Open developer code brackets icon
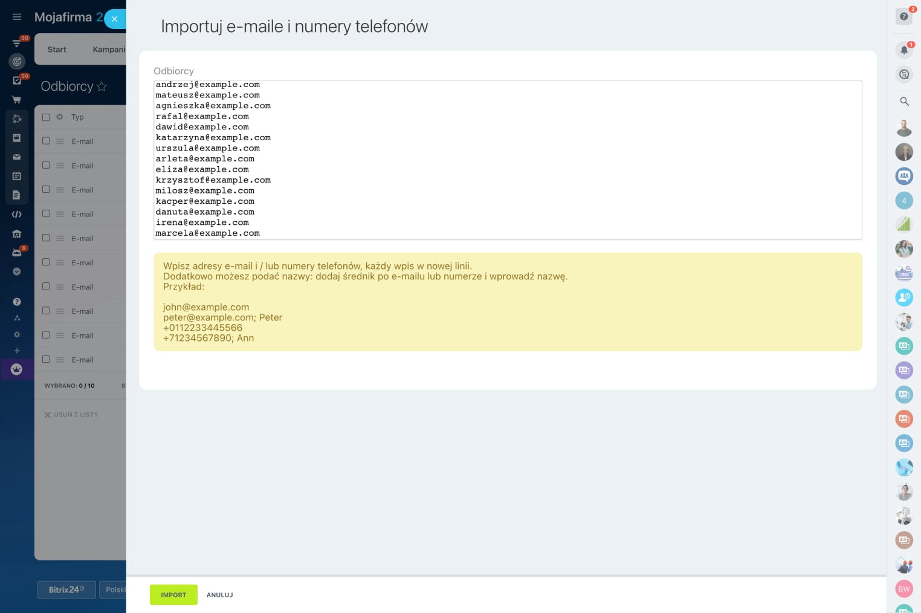The width and height of the screenshot is (921, 613). [x=17, y=214]
